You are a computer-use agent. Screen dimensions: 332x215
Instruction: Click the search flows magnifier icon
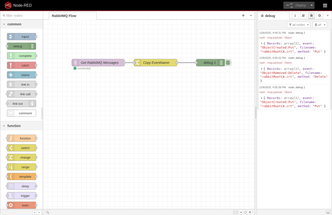[48, 212]
